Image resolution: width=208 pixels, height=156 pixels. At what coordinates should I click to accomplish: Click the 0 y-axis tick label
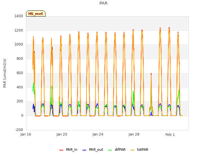pos(22,116)
